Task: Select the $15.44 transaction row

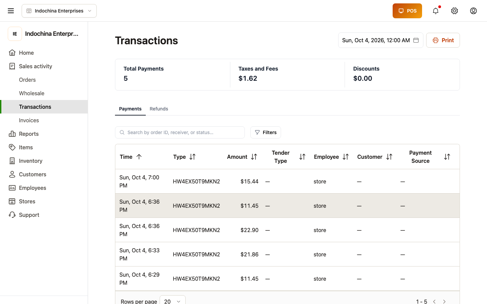Action: point(287,181)
